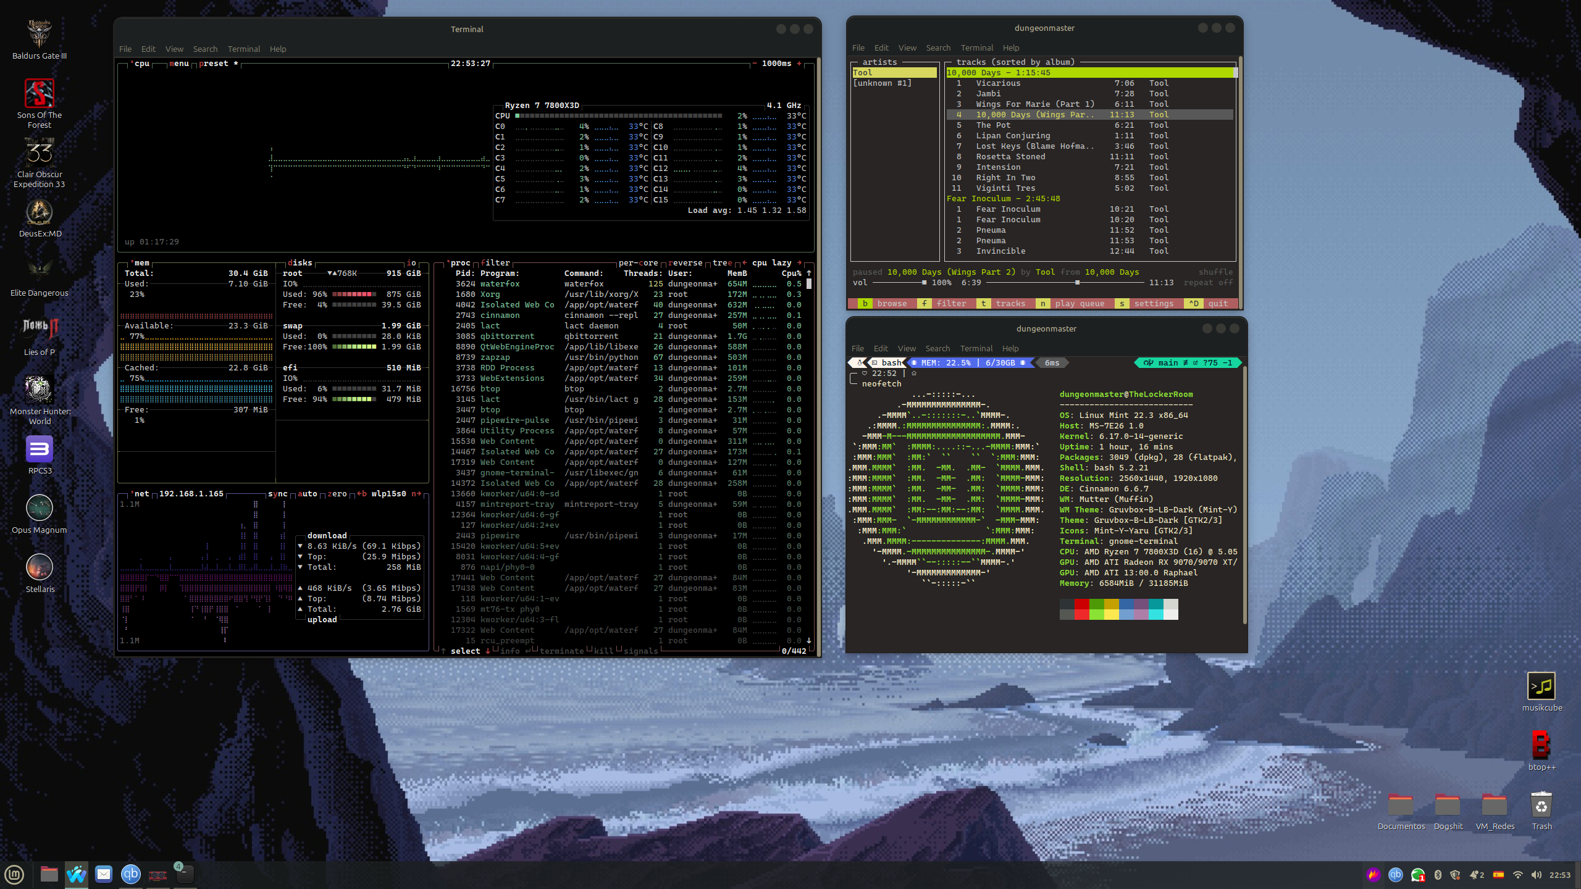The height and width of the screenshot is (889, 1581).
Task: Open RPCS3 emulator desktop icon
Action: 39,449
